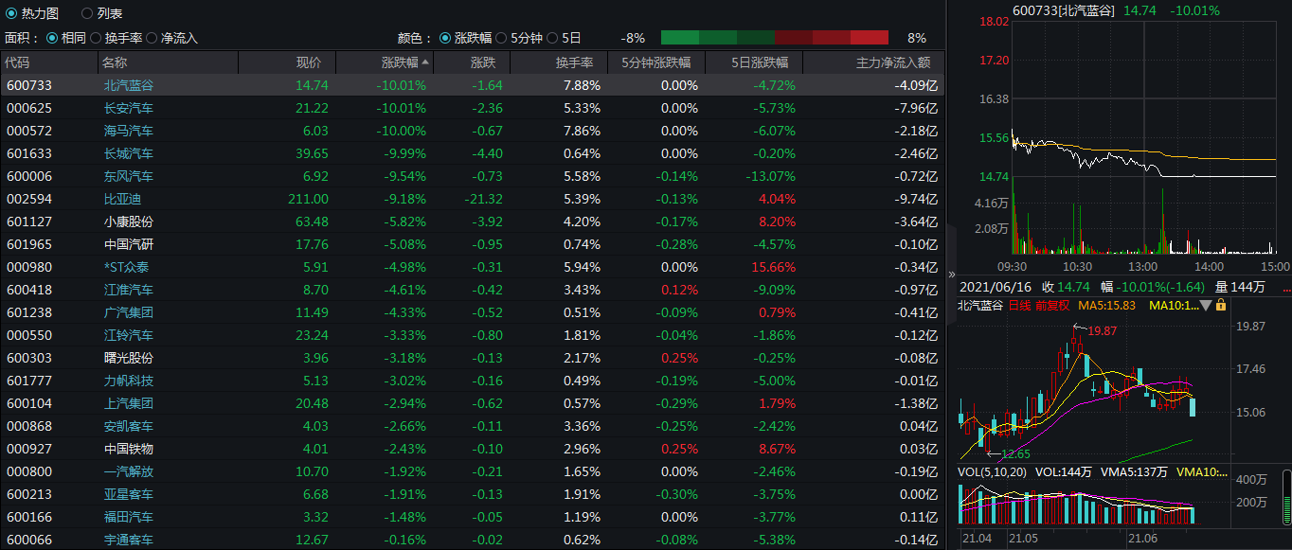The width and height of the screenshot is (1292, 550).
Task: Sort by 现价 column header
Action: tap(287, 62)
